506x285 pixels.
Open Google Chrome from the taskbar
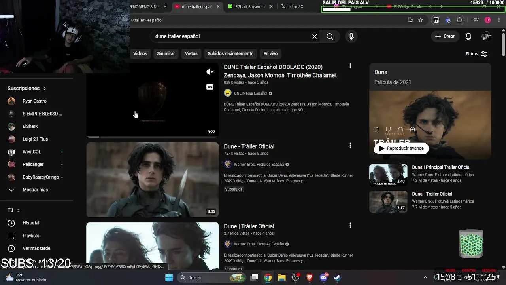point(268,277)
